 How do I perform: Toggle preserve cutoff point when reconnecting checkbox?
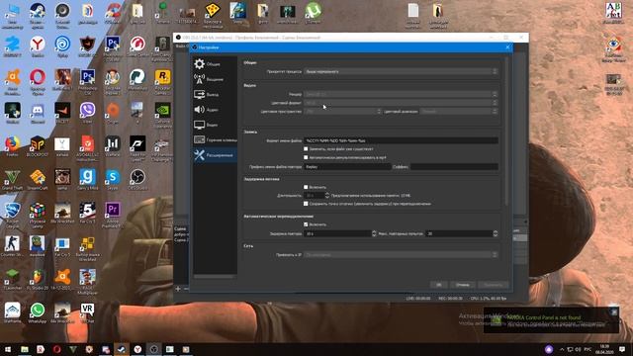coord(306,204)
